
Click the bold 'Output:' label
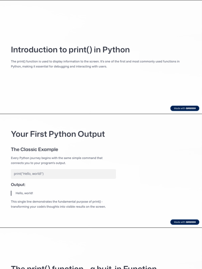18,185
